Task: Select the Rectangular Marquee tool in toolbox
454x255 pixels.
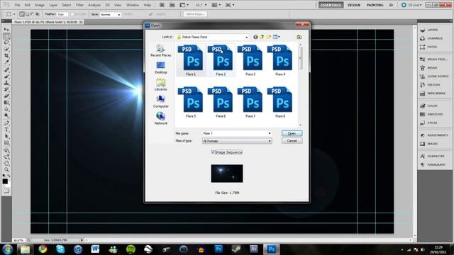Action: [6, 36]
